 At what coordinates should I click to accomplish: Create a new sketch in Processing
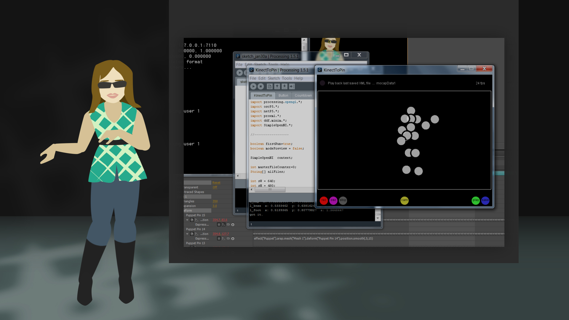pos(270,86)
